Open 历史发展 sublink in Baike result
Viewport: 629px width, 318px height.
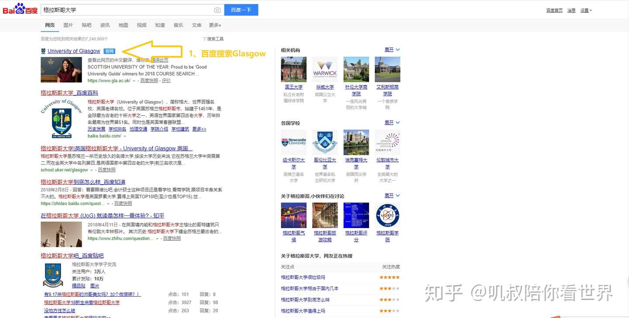pyautogui.click(x=97, y=129)
